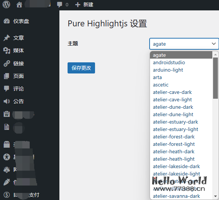Viewport: 219px width, 200px height.
Task: Open the WordPress logo menu
Action: 6,4
